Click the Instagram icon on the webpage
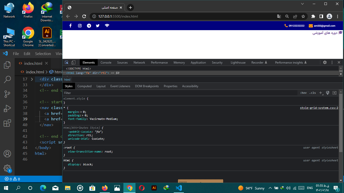 80,26
